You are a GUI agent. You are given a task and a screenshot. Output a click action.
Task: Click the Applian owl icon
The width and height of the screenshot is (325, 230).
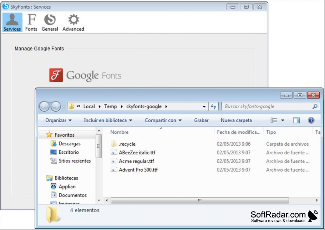pyautogui.click(x=53, y=186)
